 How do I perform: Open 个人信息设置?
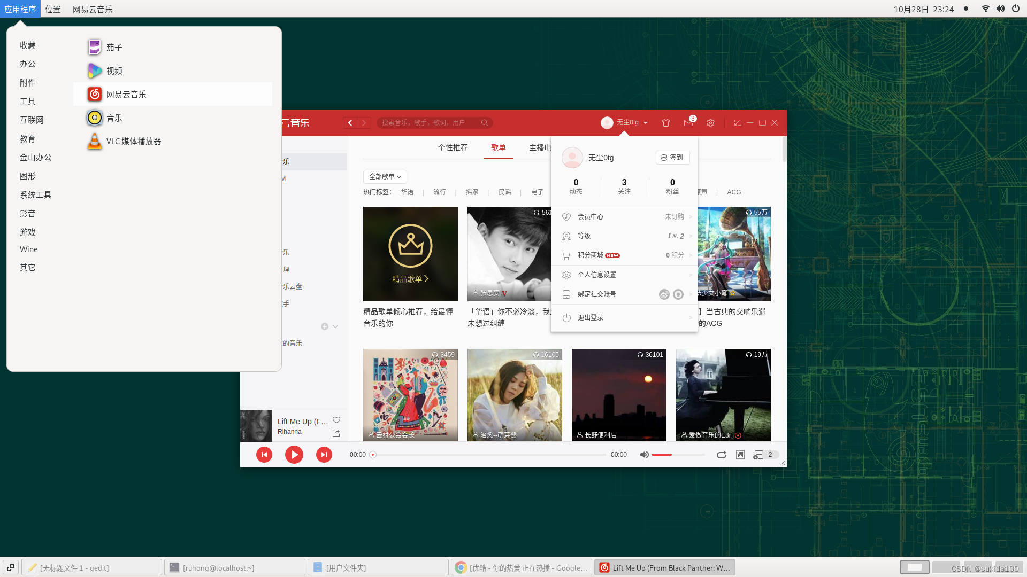coord(624,275)
